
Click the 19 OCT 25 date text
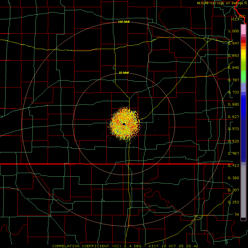click(172, 246)
